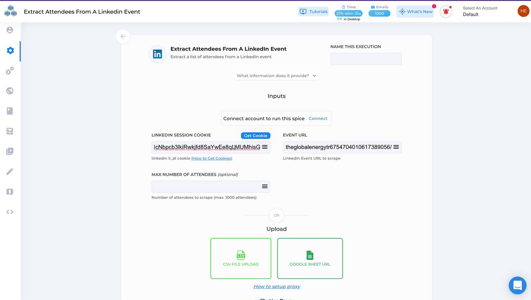
Task: Open the map icon in sidebar
Action: coord(10,191)
